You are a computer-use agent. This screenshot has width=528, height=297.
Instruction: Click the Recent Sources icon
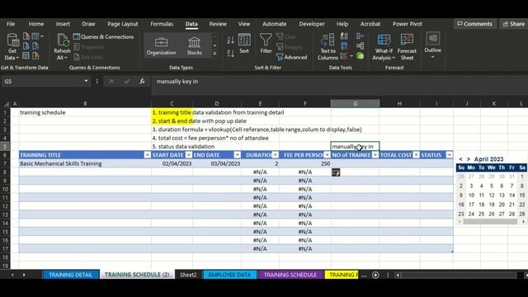(x=35, y=46)
